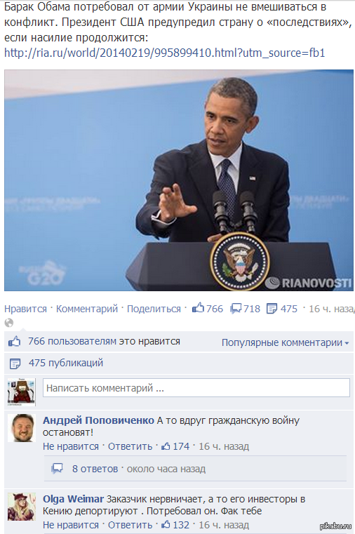Image resolution: width=355 pixels, height=534 pixels.
Task: Click Комментарий link under the post
Action: click(87, 309)
